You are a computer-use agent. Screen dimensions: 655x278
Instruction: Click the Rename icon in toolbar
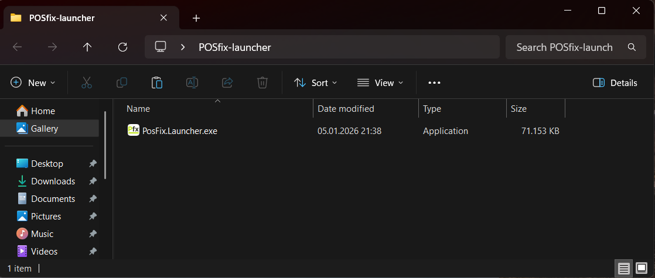(192, 83)
